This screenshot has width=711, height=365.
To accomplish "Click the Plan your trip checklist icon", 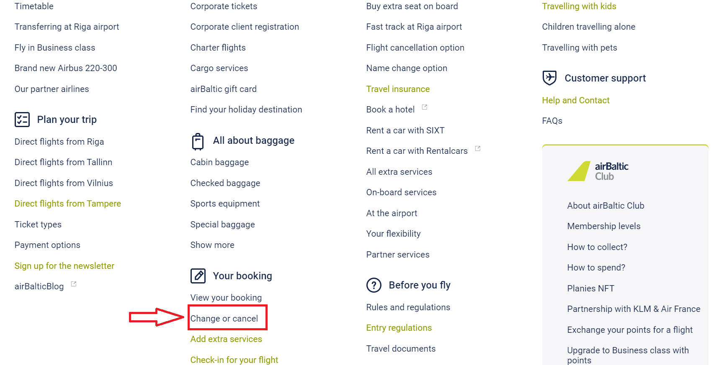I will click(22, 120).
